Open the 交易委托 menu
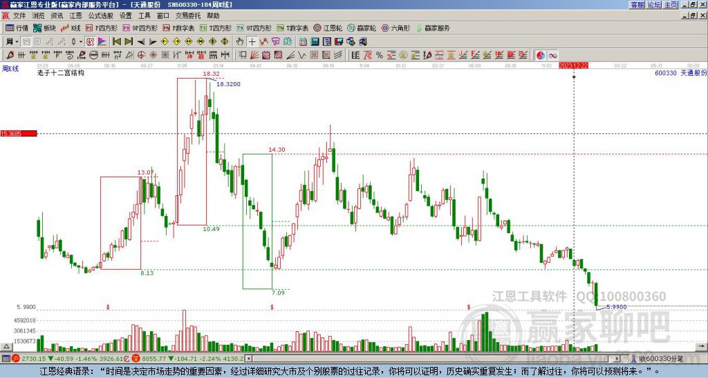Image resolution: width=708 pixels, height=378 pixels. tap(188, 16)
